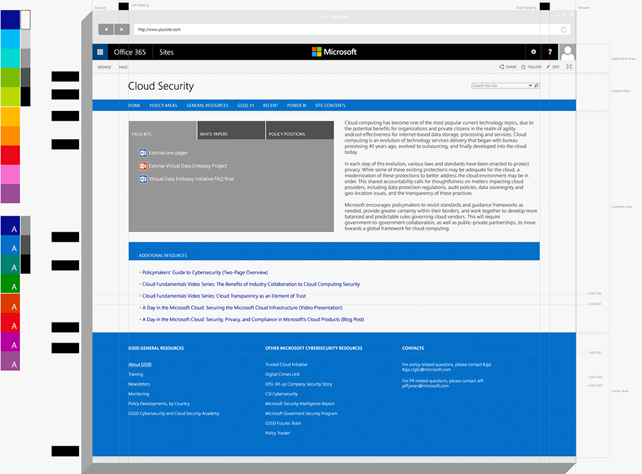Open the PowerPoint 'Estonia Virtual Data Embassy Project'
The image size is (642, 474).
tap(186, 166)
